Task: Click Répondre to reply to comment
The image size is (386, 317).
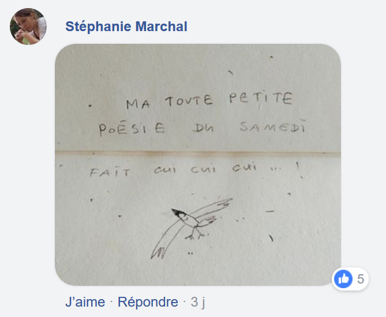Action: click(148, 302)
